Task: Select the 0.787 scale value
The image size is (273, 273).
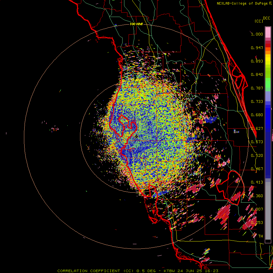Action: pos(257,88)
